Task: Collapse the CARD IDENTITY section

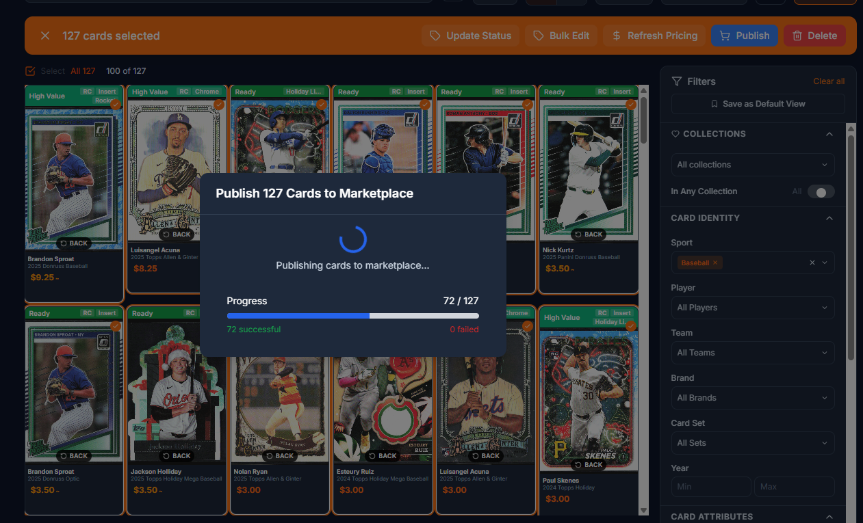Action: [x=829, y=217]
